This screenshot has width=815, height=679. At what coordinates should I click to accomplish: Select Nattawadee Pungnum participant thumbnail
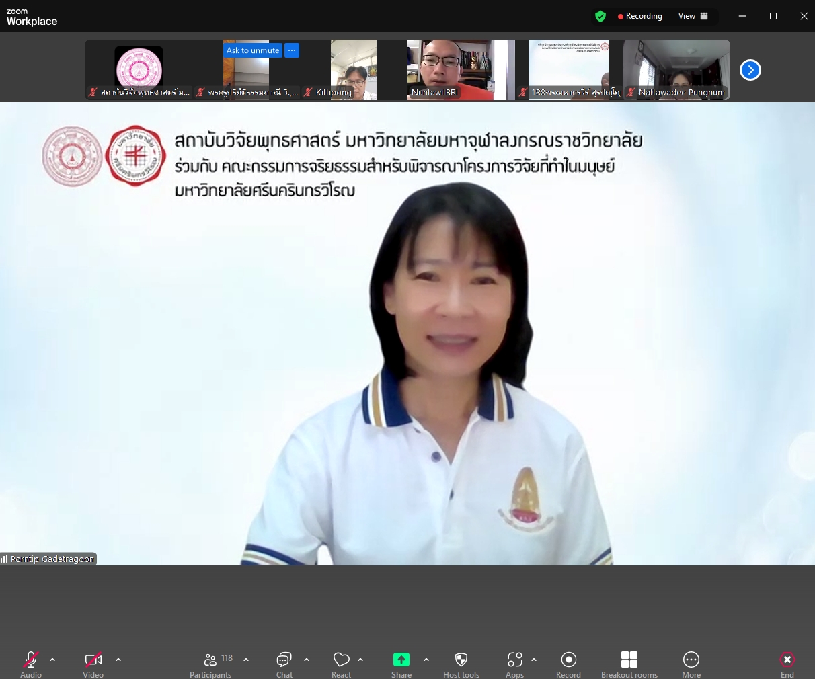pos(676,70)
